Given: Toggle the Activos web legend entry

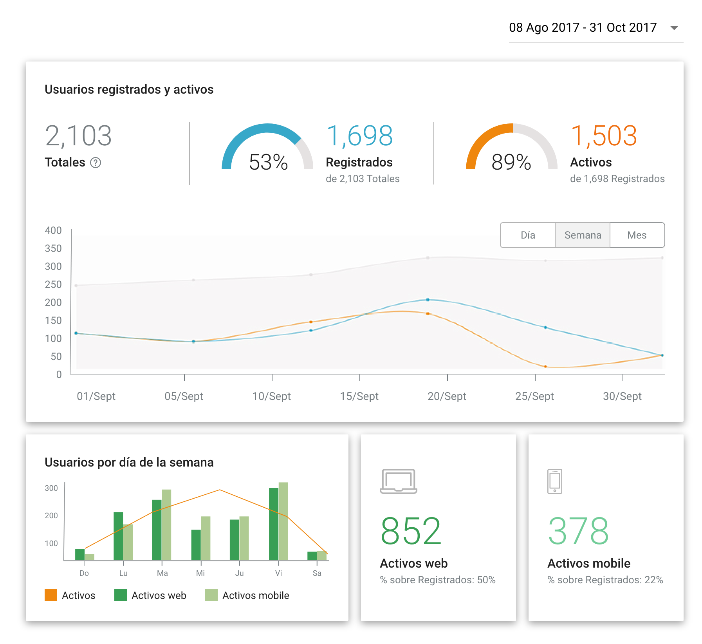Looking at the screenshot, I should coord(151,595).
